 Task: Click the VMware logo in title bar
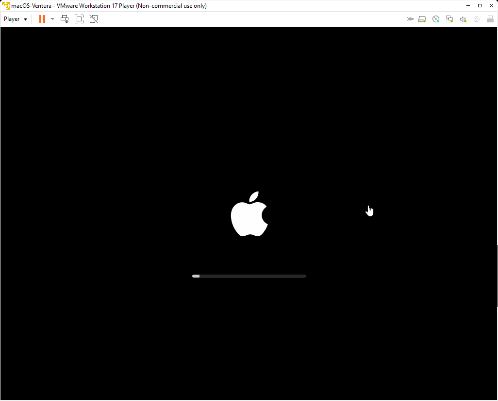click(x=6, y=6)
